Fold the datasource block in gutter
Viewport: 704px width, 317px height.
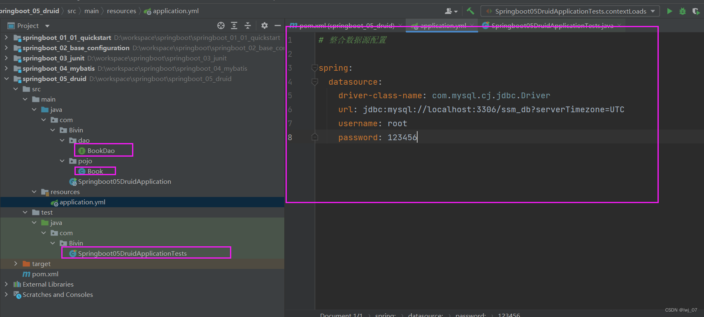point(315,82)
